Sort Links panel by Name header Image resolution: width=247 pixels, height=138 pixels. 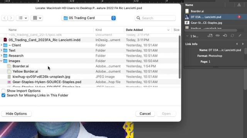tap(189, 5)
